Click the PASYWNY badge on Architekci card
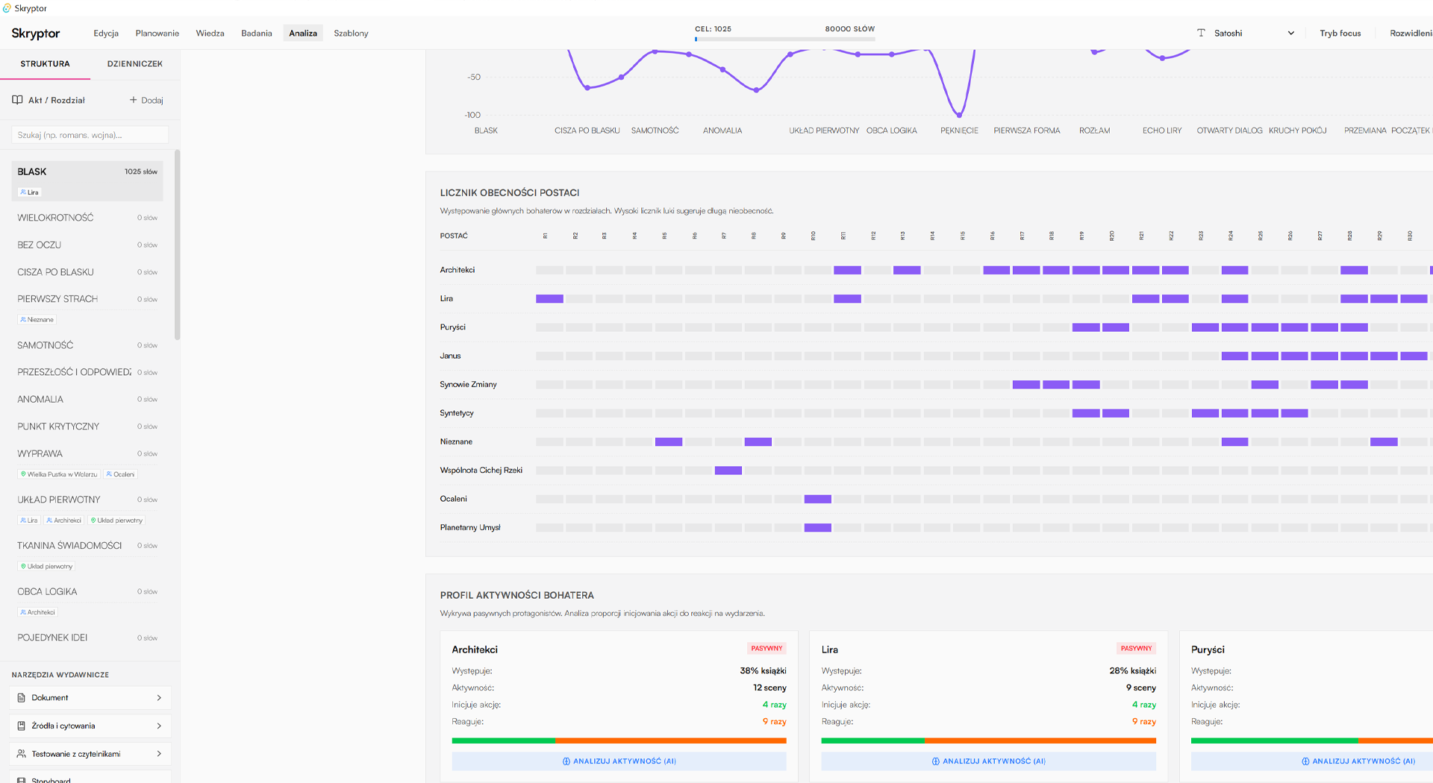 coord(767,649)
